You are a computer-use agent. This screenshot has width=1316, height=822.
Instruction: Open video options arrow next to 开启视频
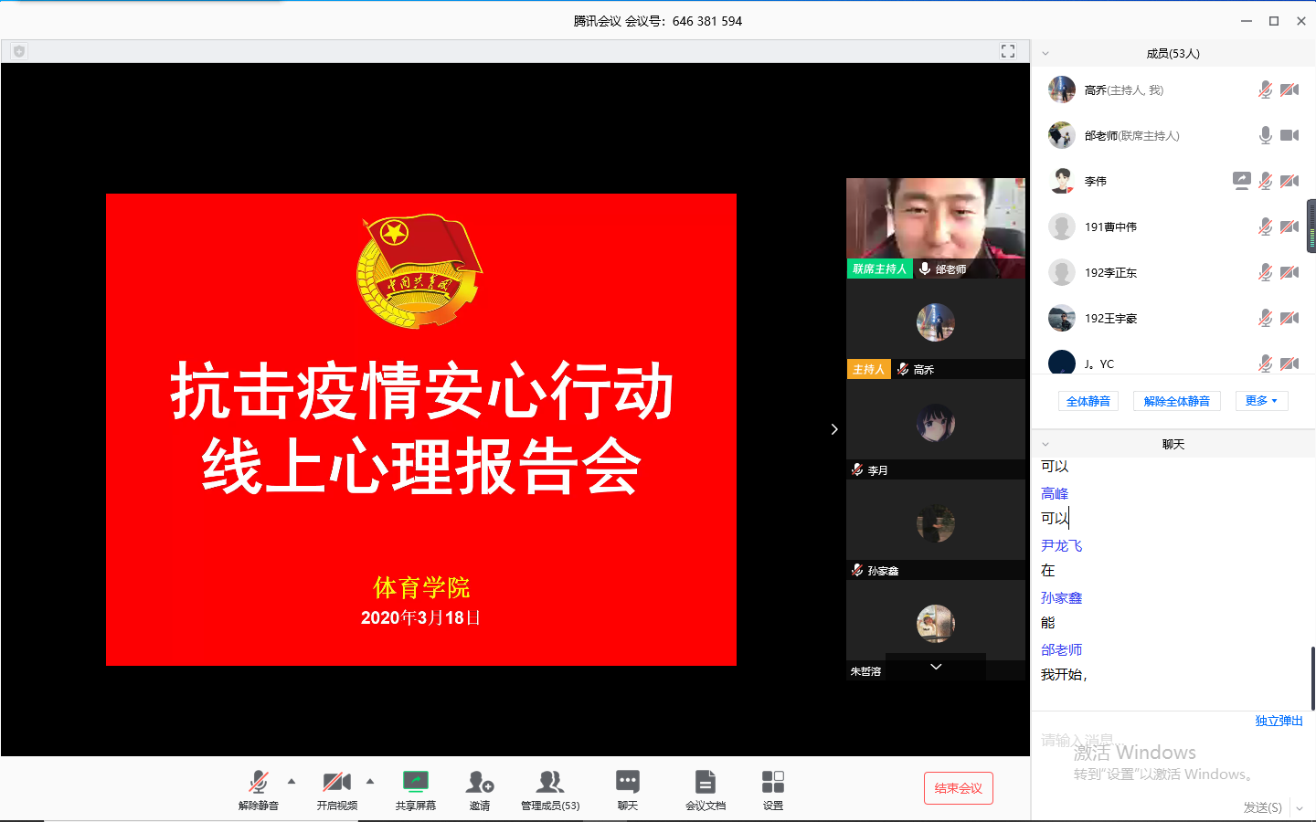370,781
